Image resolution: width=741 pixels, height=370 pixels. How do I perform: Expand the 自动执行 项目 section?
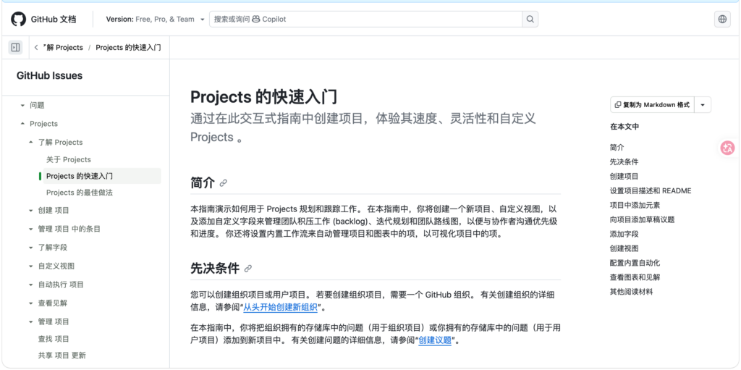coord(31,285)
